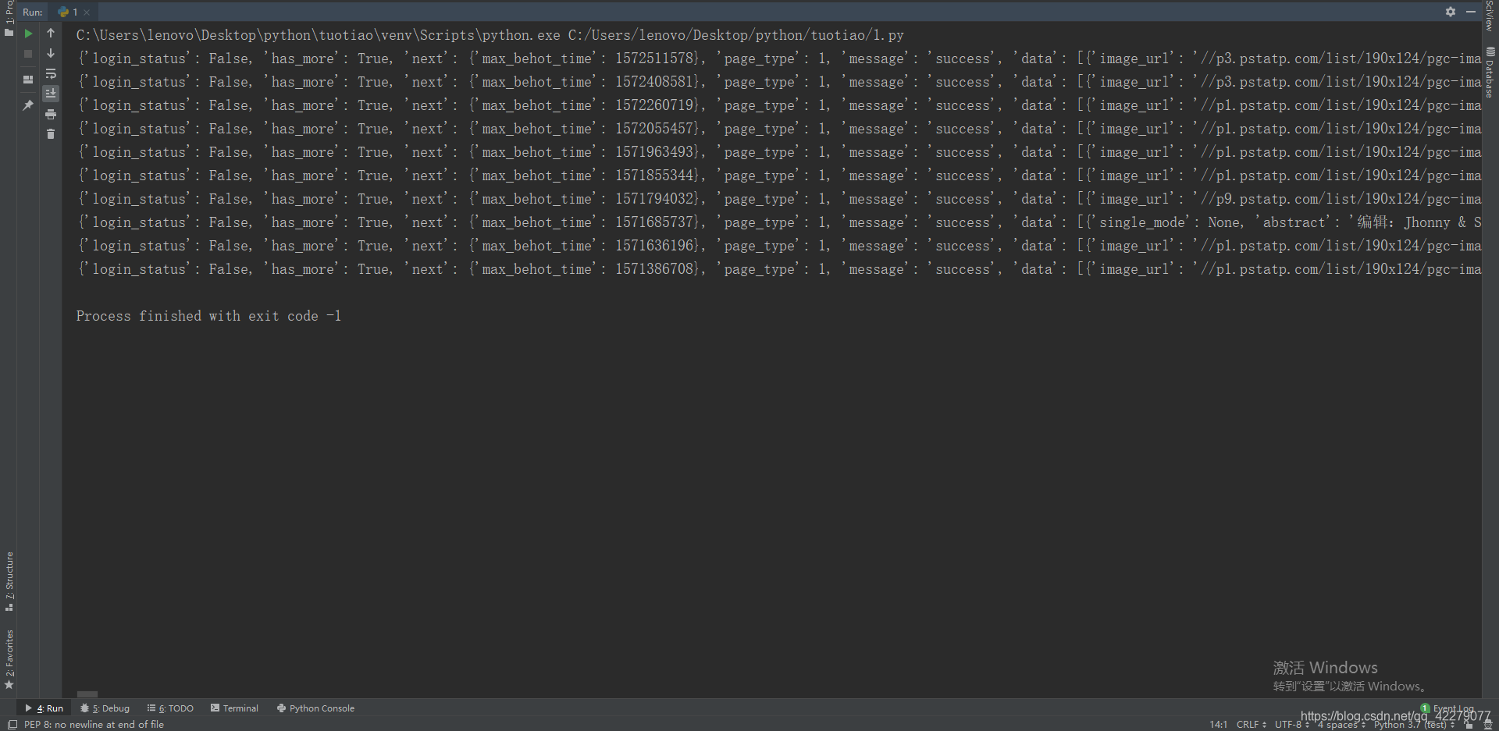Screen dimensions: 1499x731
Task: Open the Structure tool window tab
Action: pyautogui.click(x=9, y=581)
